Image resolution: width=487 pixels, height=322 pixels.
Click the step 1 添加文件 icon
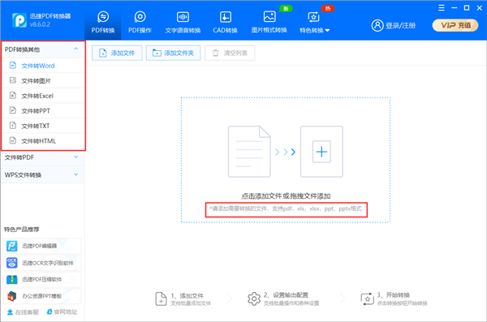click(161, 298)
